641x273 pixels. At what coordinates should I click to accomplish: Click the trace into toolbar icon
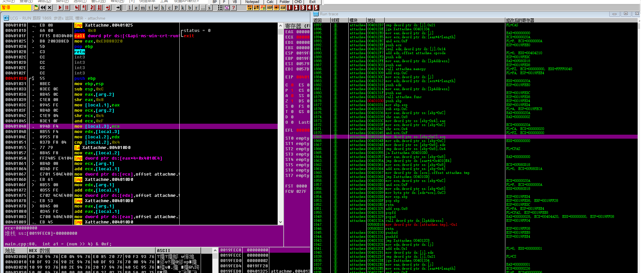click(93, 7)
